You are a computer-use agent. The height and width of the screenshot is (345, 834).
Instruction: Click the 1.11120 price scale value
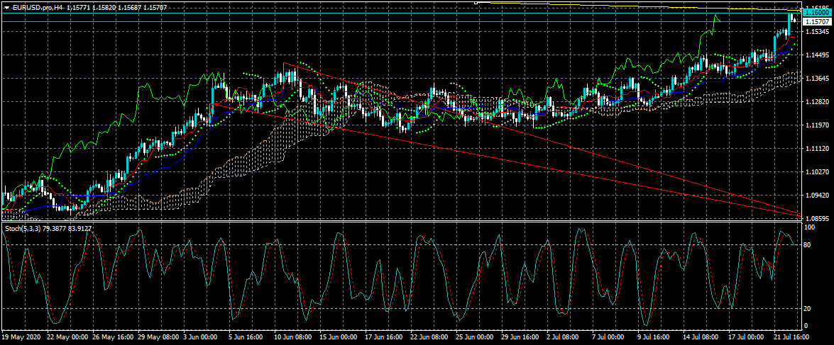click(x=816, y=148)
